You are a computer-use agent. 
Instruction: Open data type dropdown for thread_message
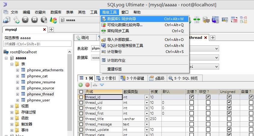tap(147, 125)
